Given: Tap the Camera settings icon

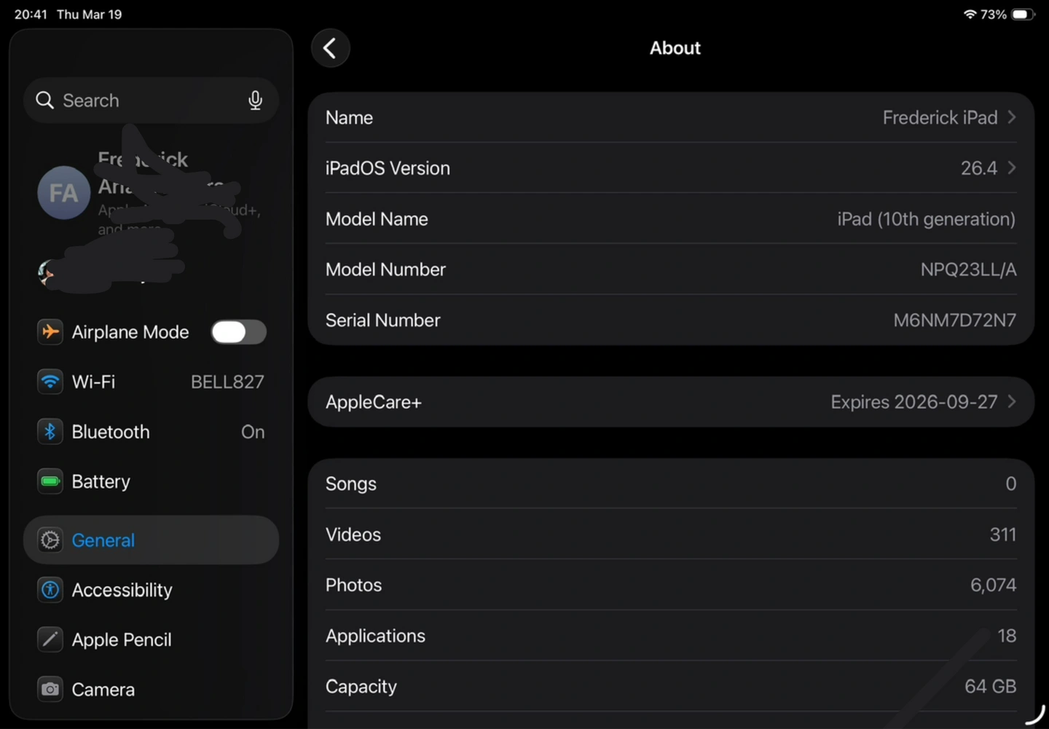Looking at the screenshot, I should point(50,689).
